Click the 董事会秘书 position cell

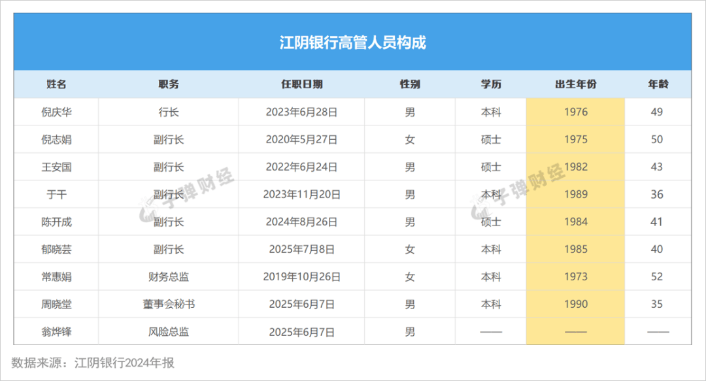169,304
